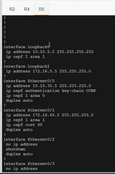Click the shutdown command line

tap(16, 149)
